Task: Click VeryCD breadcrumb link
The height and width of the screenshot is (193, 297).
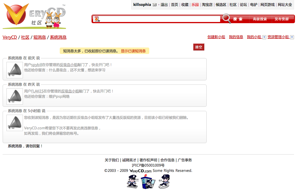Action: (x=10, y=37)
